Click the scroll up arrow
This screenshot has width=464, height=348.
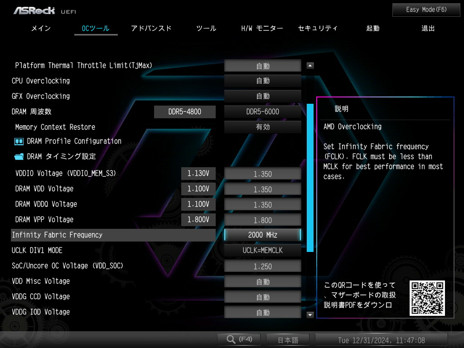point(310,66)
